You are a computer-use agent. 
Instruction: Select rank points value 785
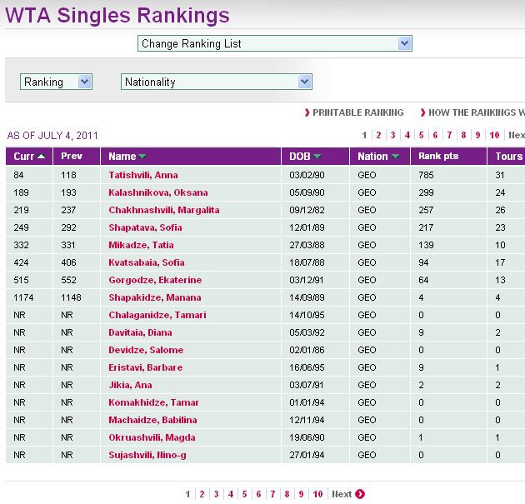(426, 175)
